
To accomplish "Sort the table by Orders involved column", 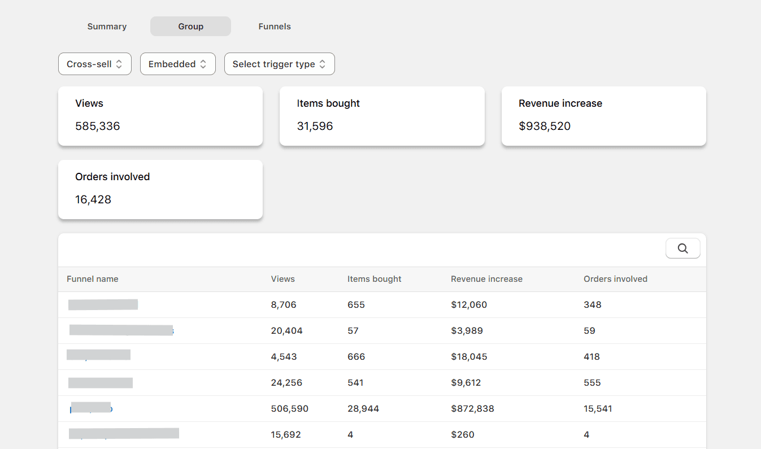I will point(615,278).
